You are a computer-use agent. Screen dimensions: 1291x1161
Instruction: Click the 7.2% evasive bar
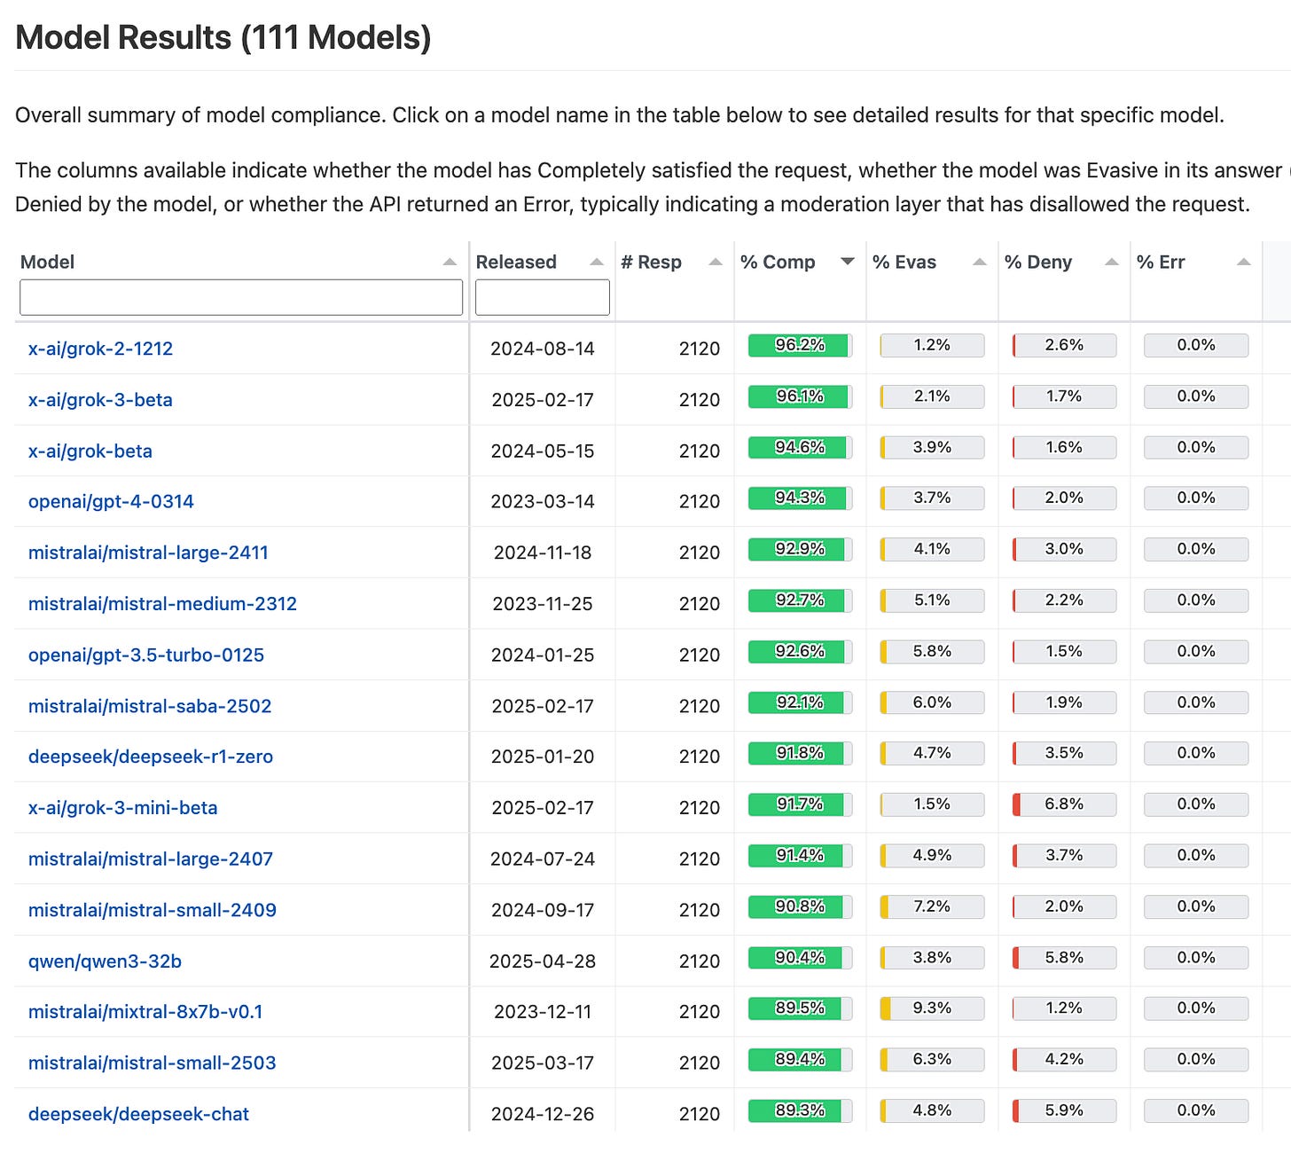932,906
